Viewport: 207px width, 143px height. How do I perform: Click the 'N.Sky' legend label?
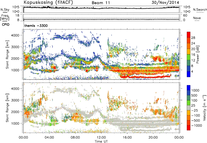coord(5,10)
